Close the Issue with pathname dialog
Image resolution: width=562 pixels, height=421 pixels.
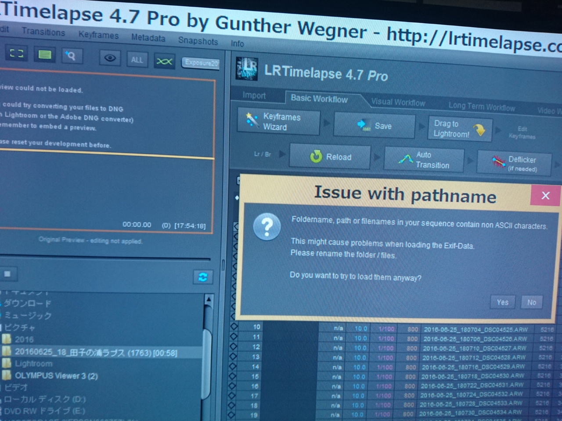click(x=545, y=196)
